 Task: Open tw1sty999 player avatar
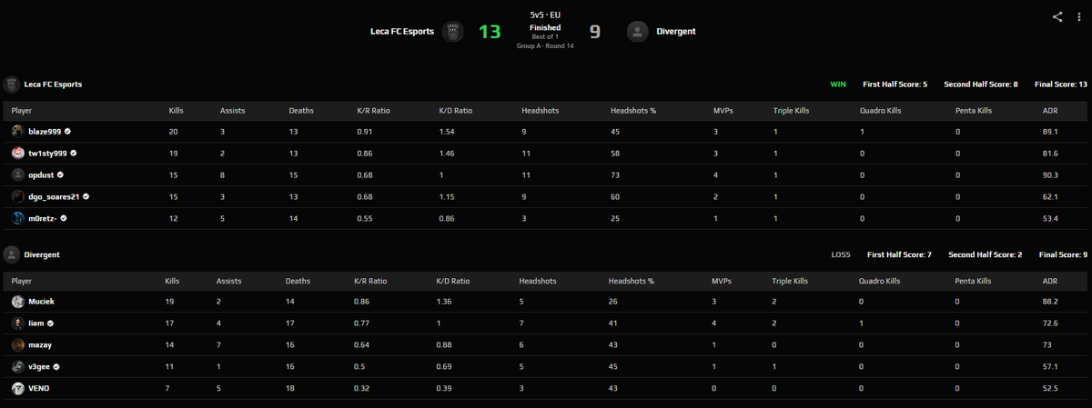coord(18,153)
